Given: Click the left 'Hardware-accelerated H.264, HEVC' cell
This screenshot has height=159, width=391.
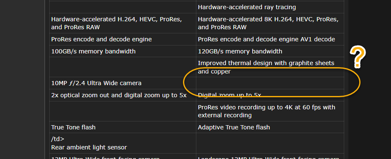Looking at the screenshot, I should click(x=123, y=23).
